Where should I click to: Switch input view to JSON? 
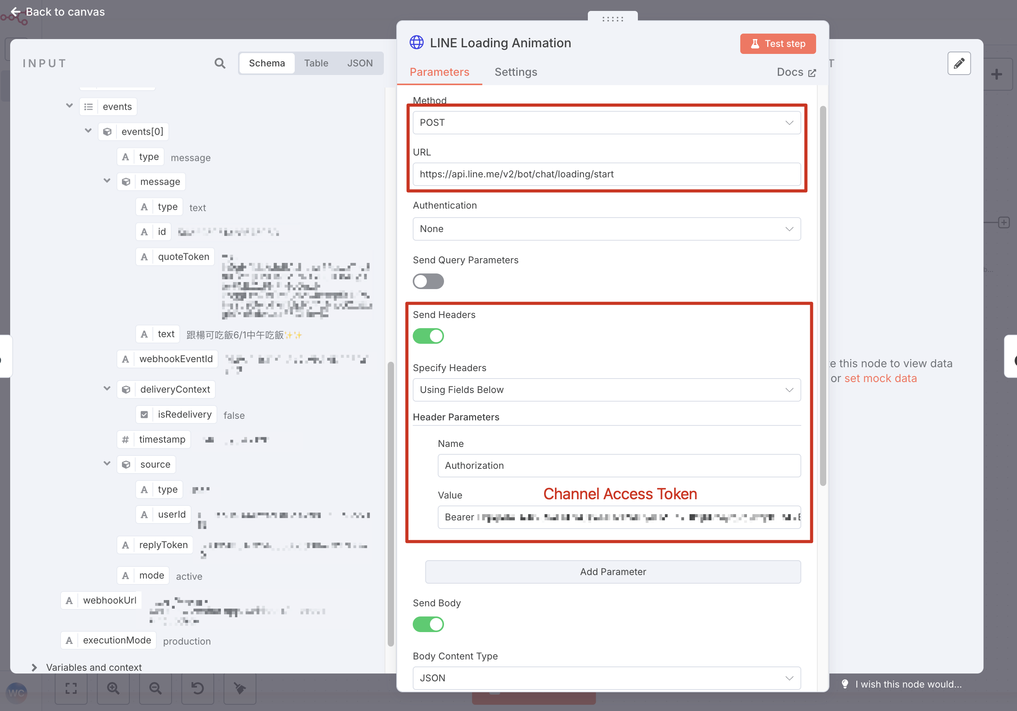coord(360,63)
